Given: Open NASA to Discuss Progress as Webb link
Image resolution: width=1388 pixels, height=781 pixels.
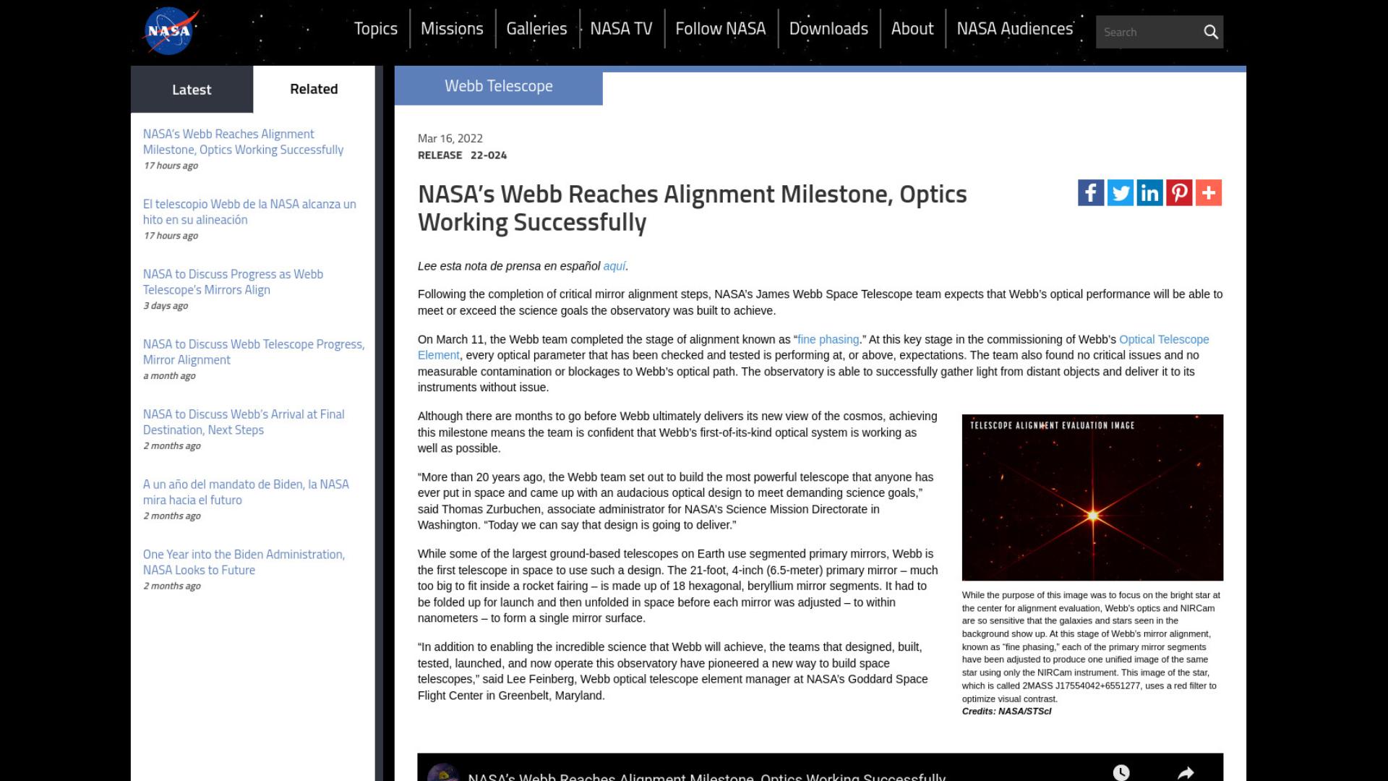Looking at the screenshot, I should (x=233, y=282).
